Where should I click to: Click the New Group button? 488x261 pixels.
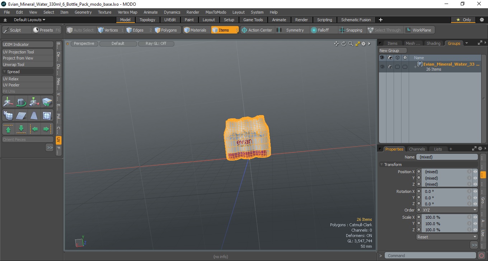click(x=393, y=51)
